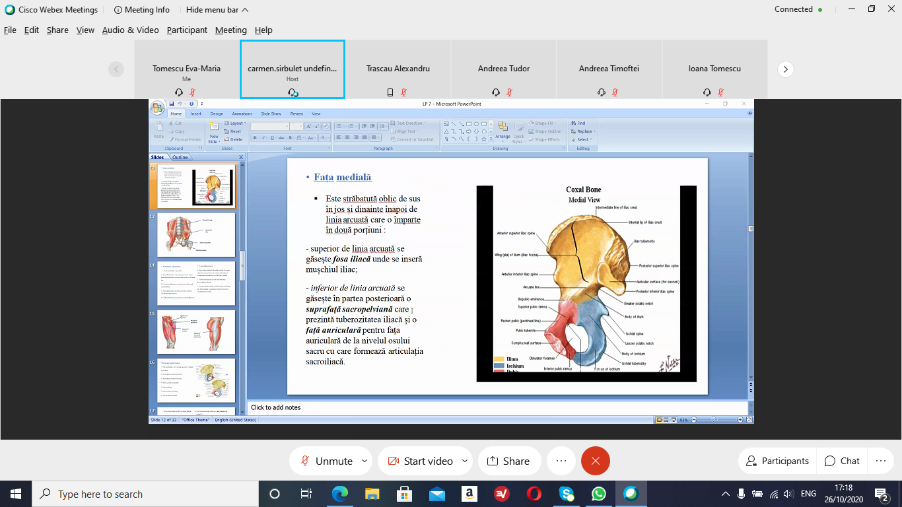This screenshot has height=507, width=902.
Task: Open the font name combo box
Action: click(x=270, y=126)
